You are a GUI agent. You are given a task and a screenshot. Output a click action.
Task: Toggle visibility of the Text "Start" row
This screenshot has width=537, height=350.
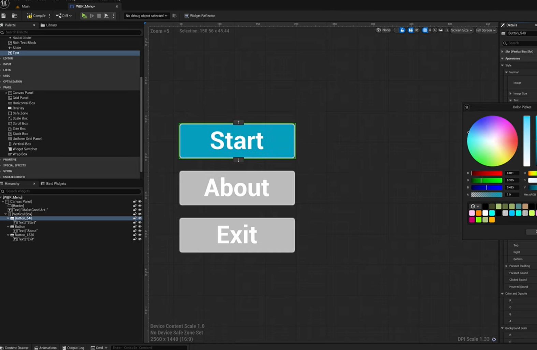click(x=140, y=223)
